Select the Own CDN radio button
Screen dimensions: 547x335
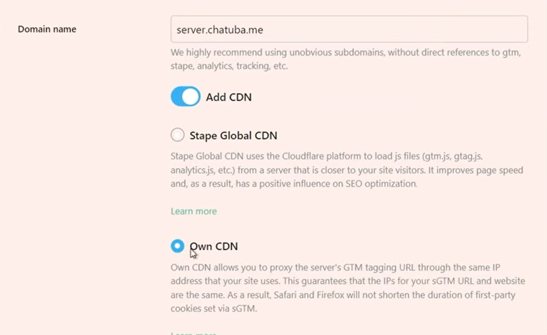point(177,246)
